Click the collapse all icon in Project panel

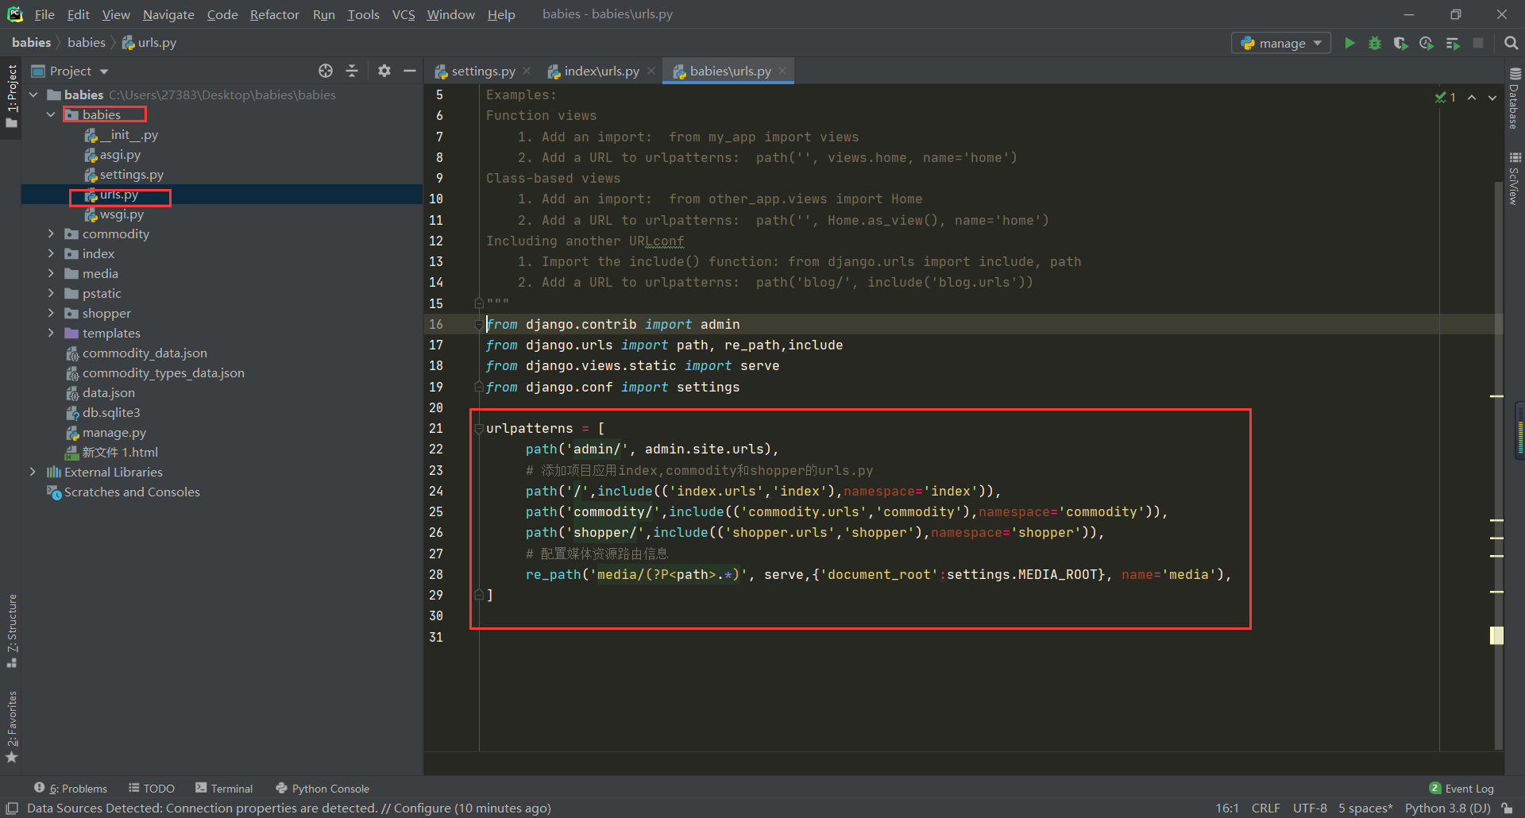tap(352, 71)
